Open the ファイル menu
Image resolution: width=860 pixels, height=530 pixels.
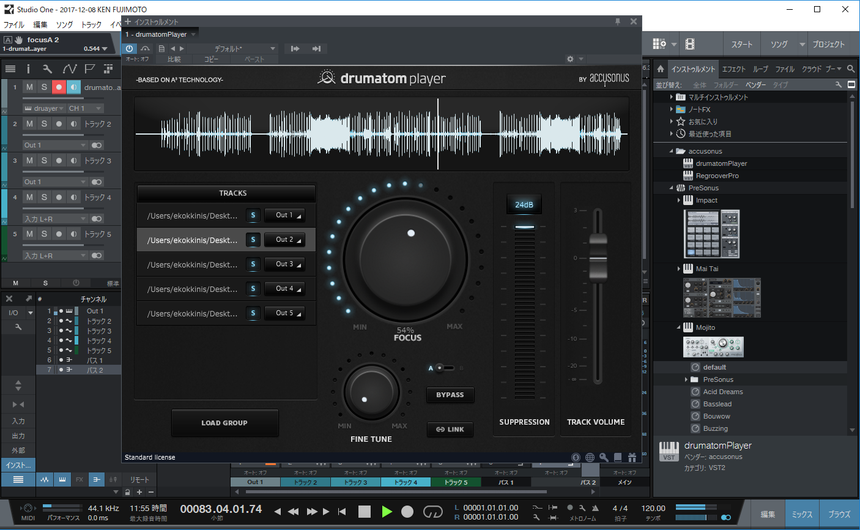coord(13,24)
